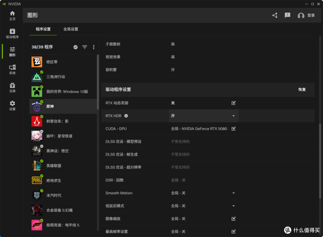Click the 全局 - NVIDIA GeForce RTX 5080 value
The height and width of the screenshot is (237, 323).
(199, 129)
